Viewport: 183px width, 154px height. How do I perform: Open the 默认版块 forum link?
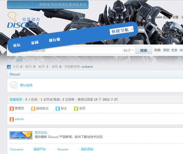point(26,85)
